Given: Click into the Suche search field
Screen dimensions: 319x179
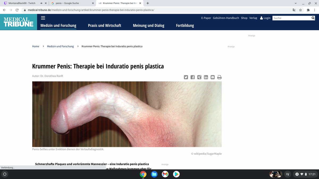Looking at the screenshot, I should pos(292,18).
